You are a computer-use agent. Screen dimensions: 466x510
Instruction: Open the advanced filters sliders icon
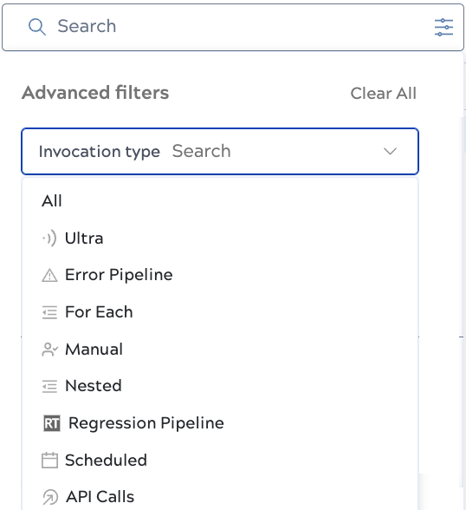point(443,28)
